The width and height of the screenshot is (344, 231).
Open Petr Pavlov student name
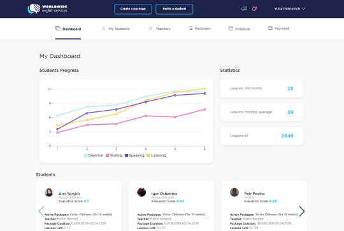click(254, 193)
